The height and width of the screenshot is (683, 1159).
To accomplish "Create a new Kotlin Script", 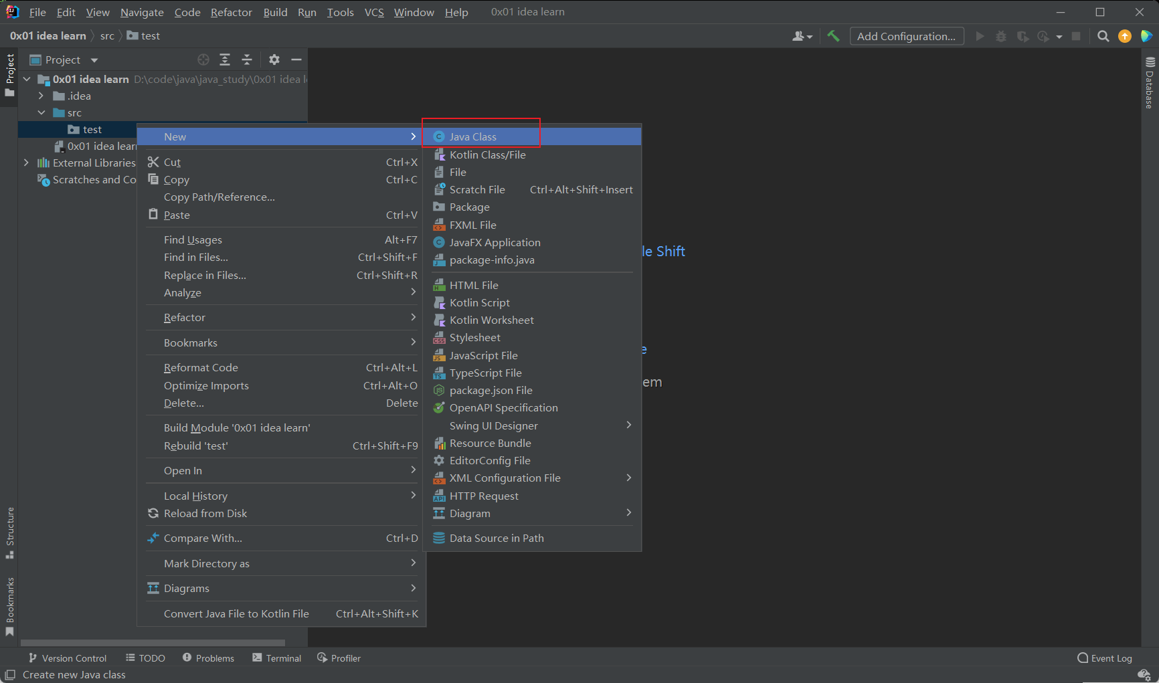I will [x=532, y=302].
